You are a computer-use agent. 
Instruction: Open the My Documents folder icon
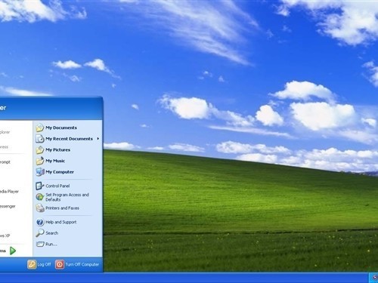(x=40, y=128)
